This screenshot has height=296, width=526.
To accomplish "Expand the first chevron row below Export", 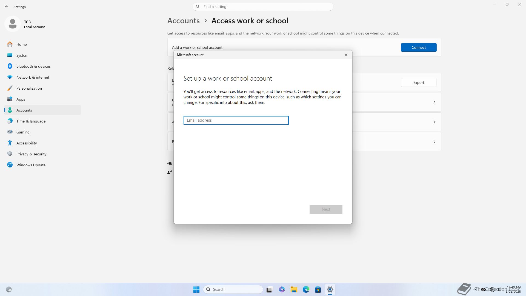I will (434, 102).
